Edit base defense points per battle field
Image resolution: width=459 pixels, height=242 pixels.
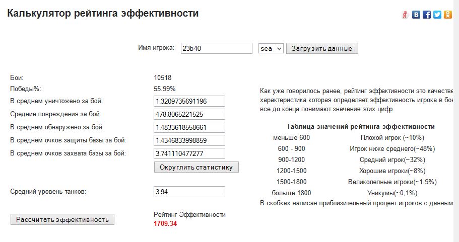pos(189,140)
